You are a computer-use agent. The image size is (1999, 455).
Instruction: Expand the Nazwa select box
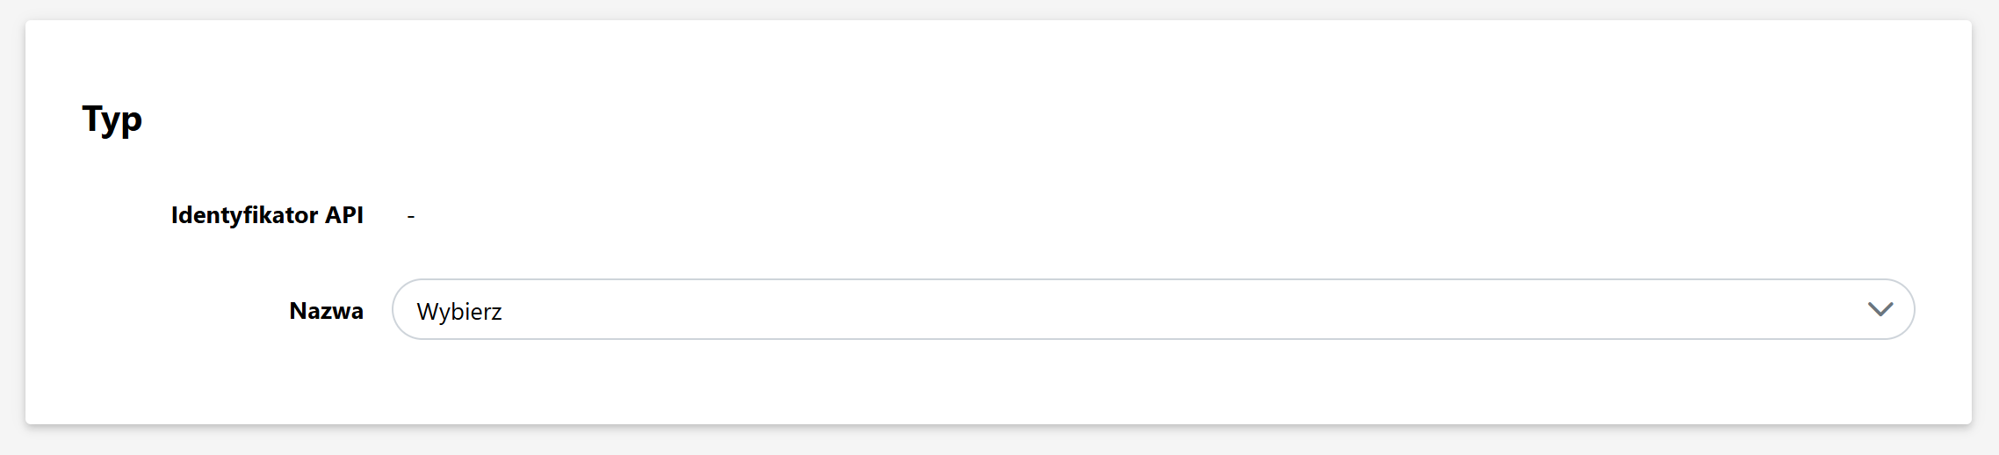(x=1152, y=309)
